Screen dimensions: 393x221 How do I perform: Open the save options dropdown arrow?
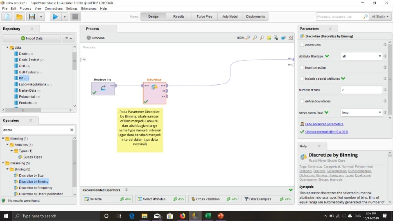click(41, 17)
